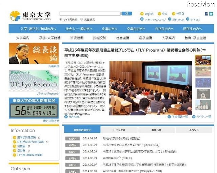Open the お問い合わせ contact link
Image resolution: width=217 pixels, height=173 pixels.
coord(178,20)
